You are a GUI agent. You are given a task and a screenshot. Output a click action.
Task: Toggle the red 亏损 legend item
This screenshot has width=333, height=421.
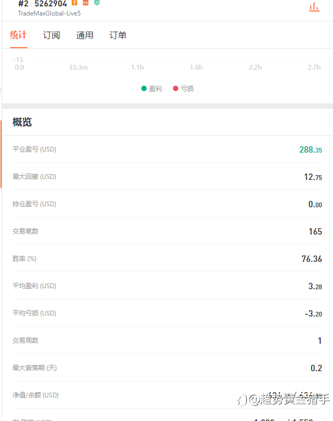[183, 88]
